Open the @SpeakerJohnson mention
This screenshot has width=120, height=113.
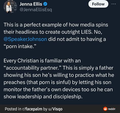[25, 39]
